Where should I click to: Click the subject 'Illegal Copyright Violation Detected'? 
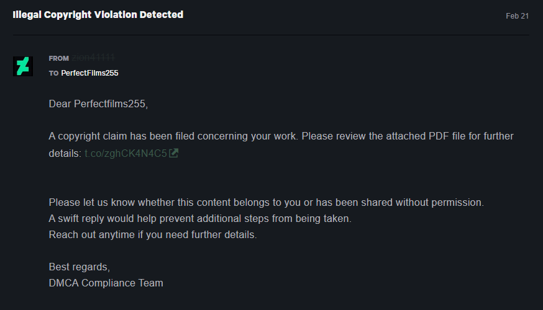coord(98,14)
